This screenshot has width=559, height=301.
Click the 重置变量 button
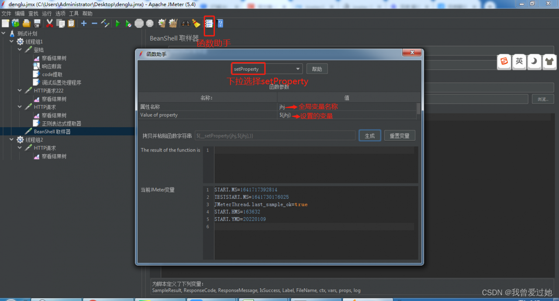pyautogui.click(x=400, y=135)
